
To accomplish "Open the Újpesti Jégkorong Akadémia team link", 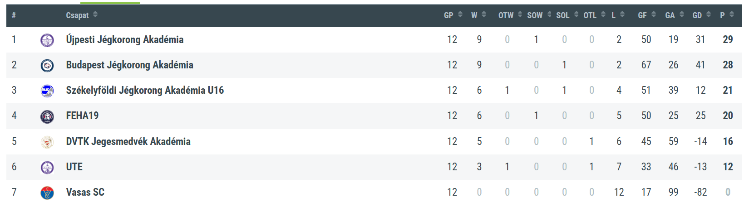I will pos(125,40).
